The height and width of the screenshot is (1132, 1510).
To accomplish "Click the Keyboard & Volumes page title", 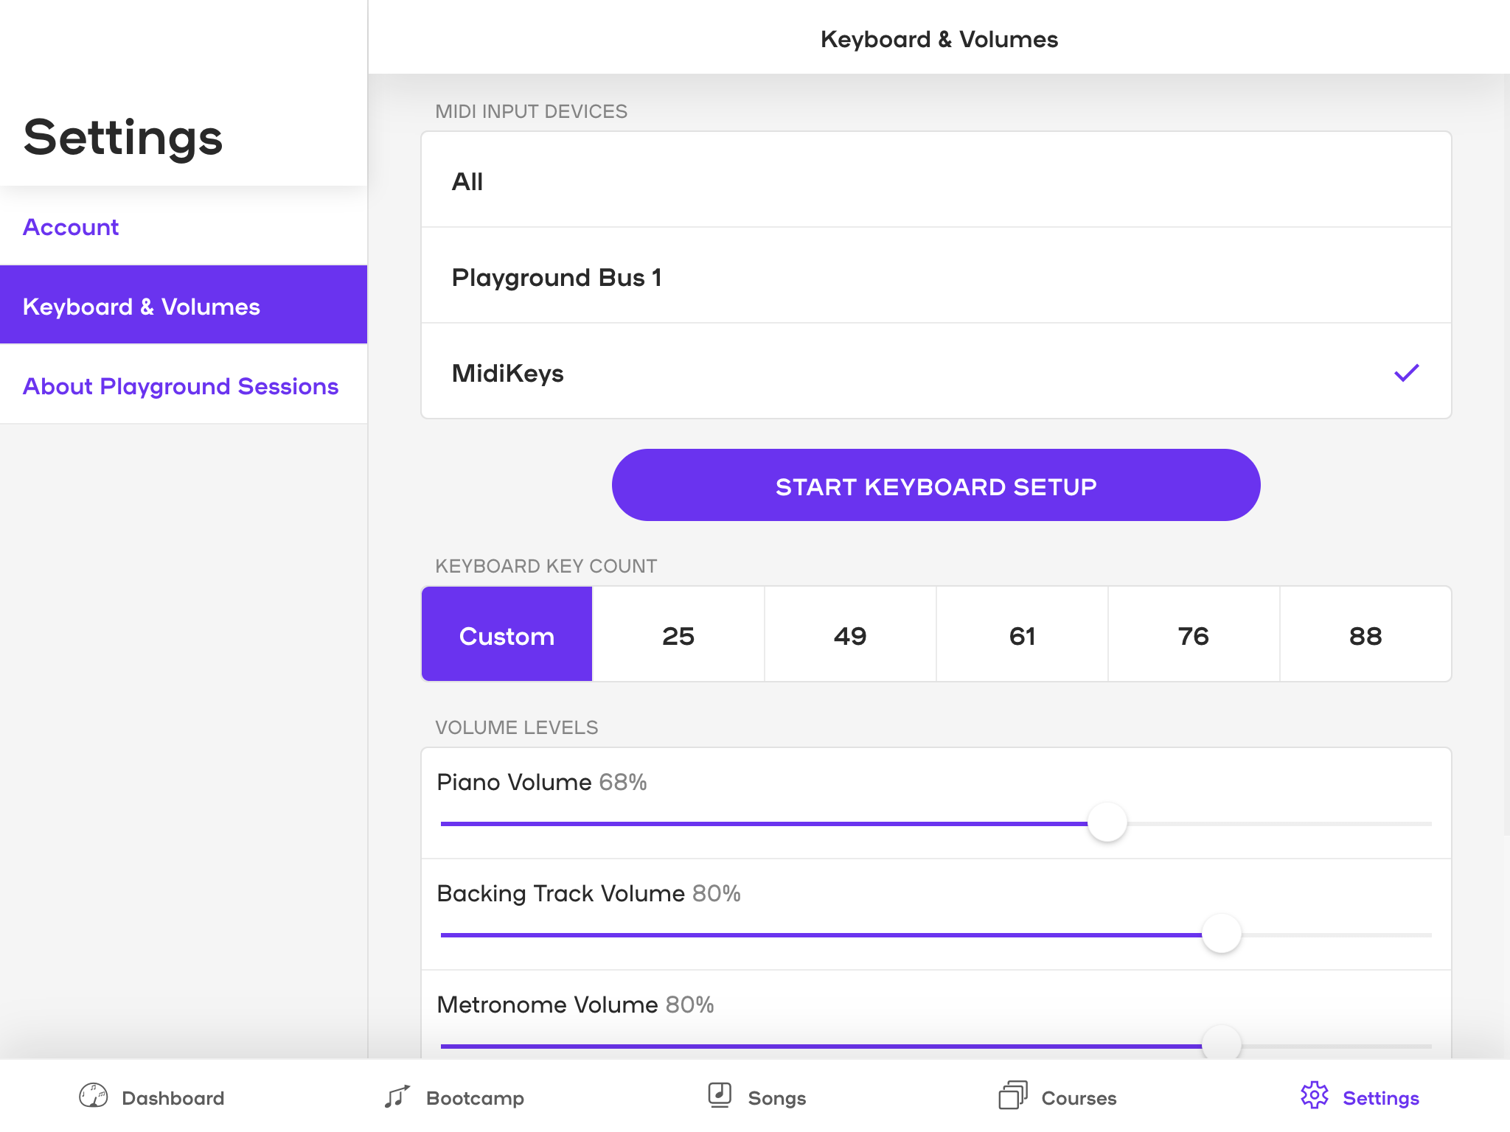I will click(x=939, y=39).
